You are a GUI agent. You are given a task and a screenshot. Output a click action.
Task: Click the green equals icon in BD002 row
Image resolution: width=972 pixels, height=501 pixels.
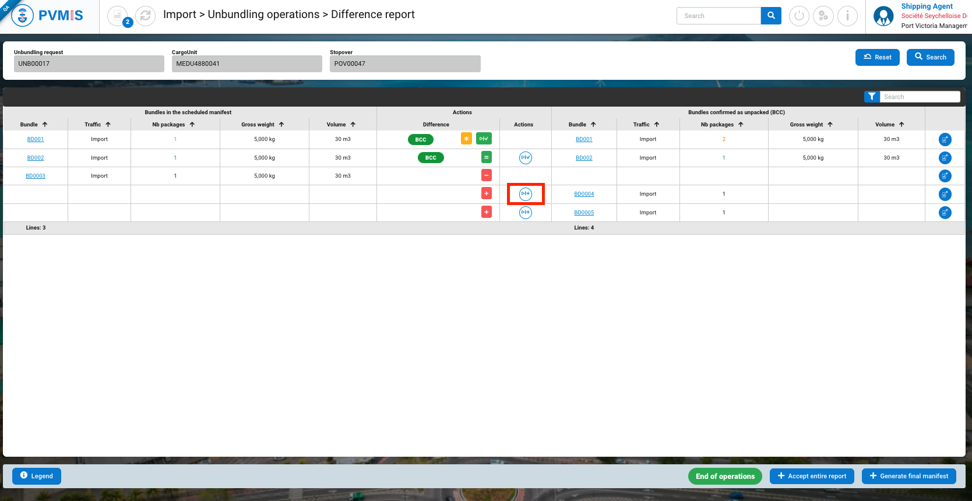coord(487,157)
